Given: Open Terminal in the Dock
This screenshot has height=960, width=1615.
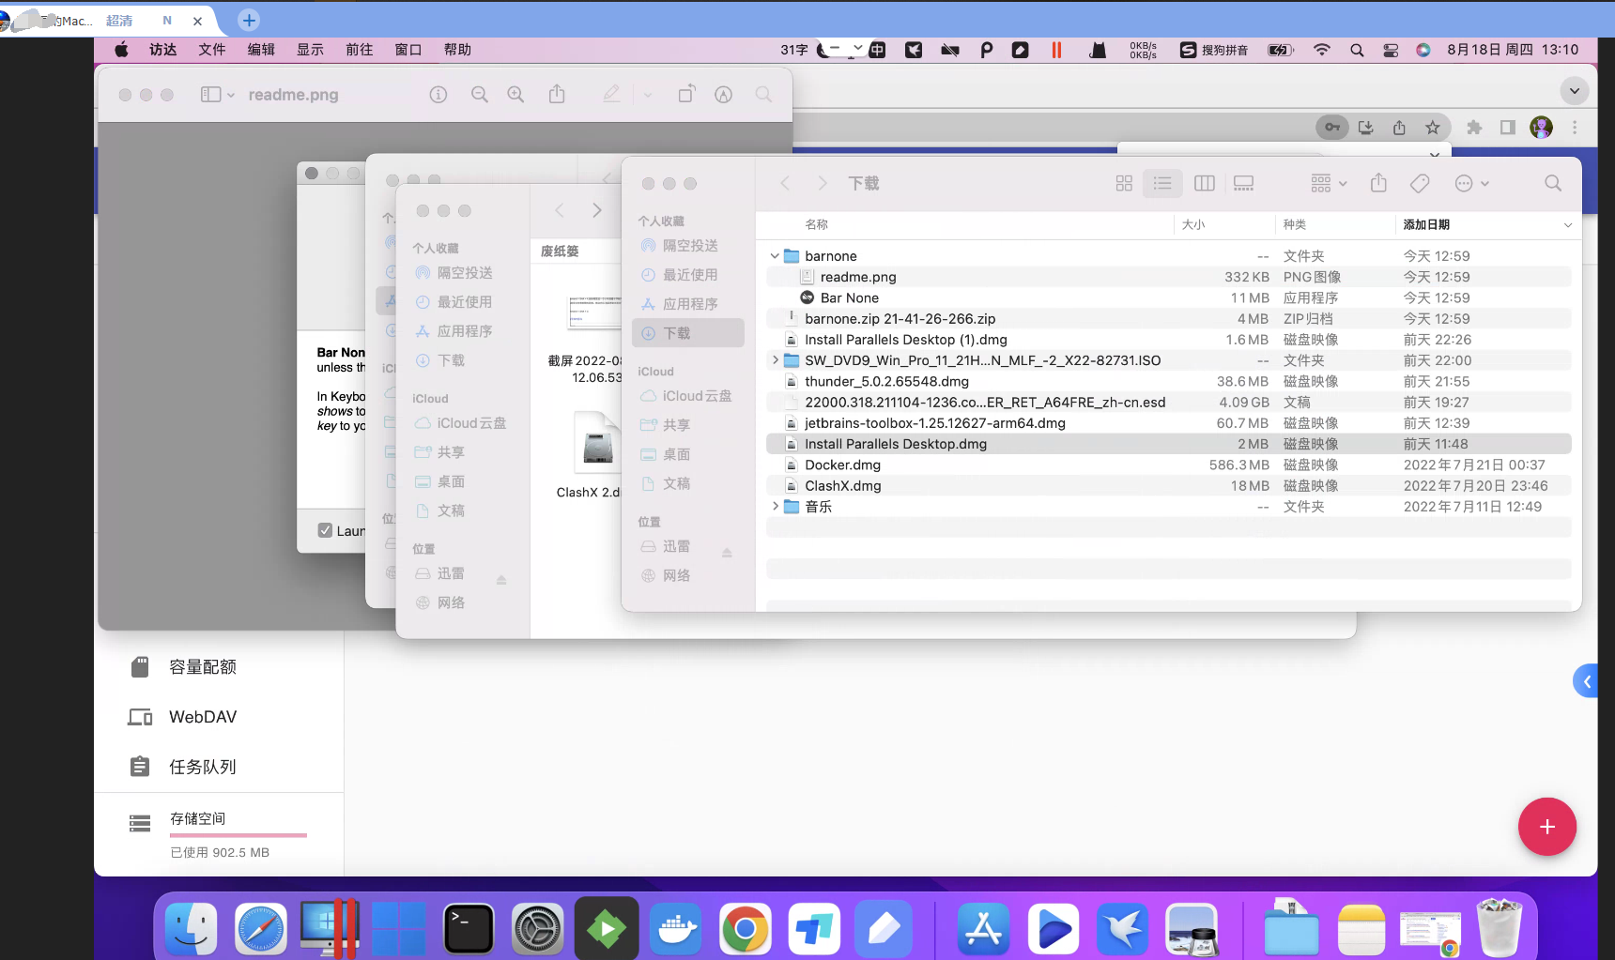Looking at the screenshot, I should tap(469, 929).
